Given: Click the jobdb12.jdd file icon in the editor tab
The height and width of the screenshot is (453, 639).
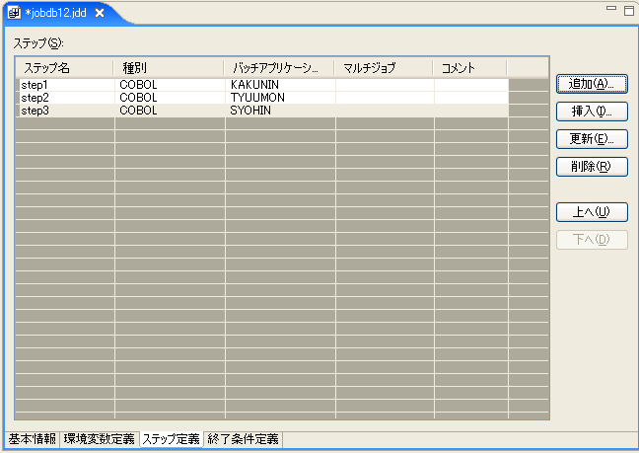Looking at the screenshot, I should (14, 13).
